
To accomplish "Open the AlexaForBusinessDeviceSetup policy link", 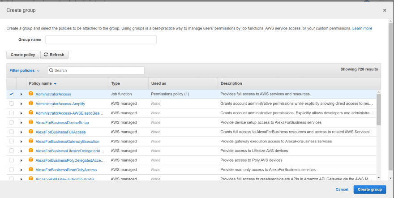I will click(62, 123).
